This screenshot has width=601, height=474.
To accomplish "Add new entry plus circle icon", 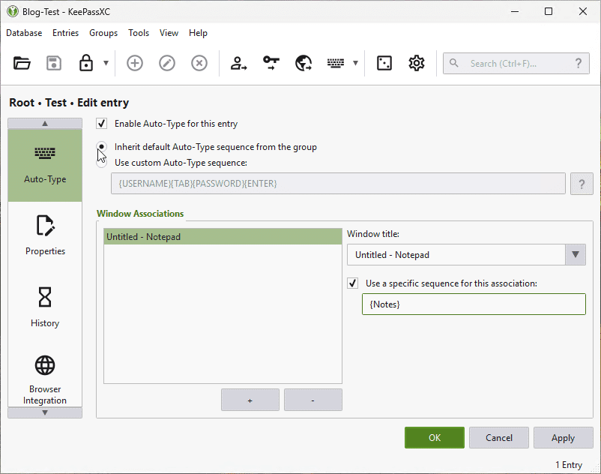I will click(135, 63).
